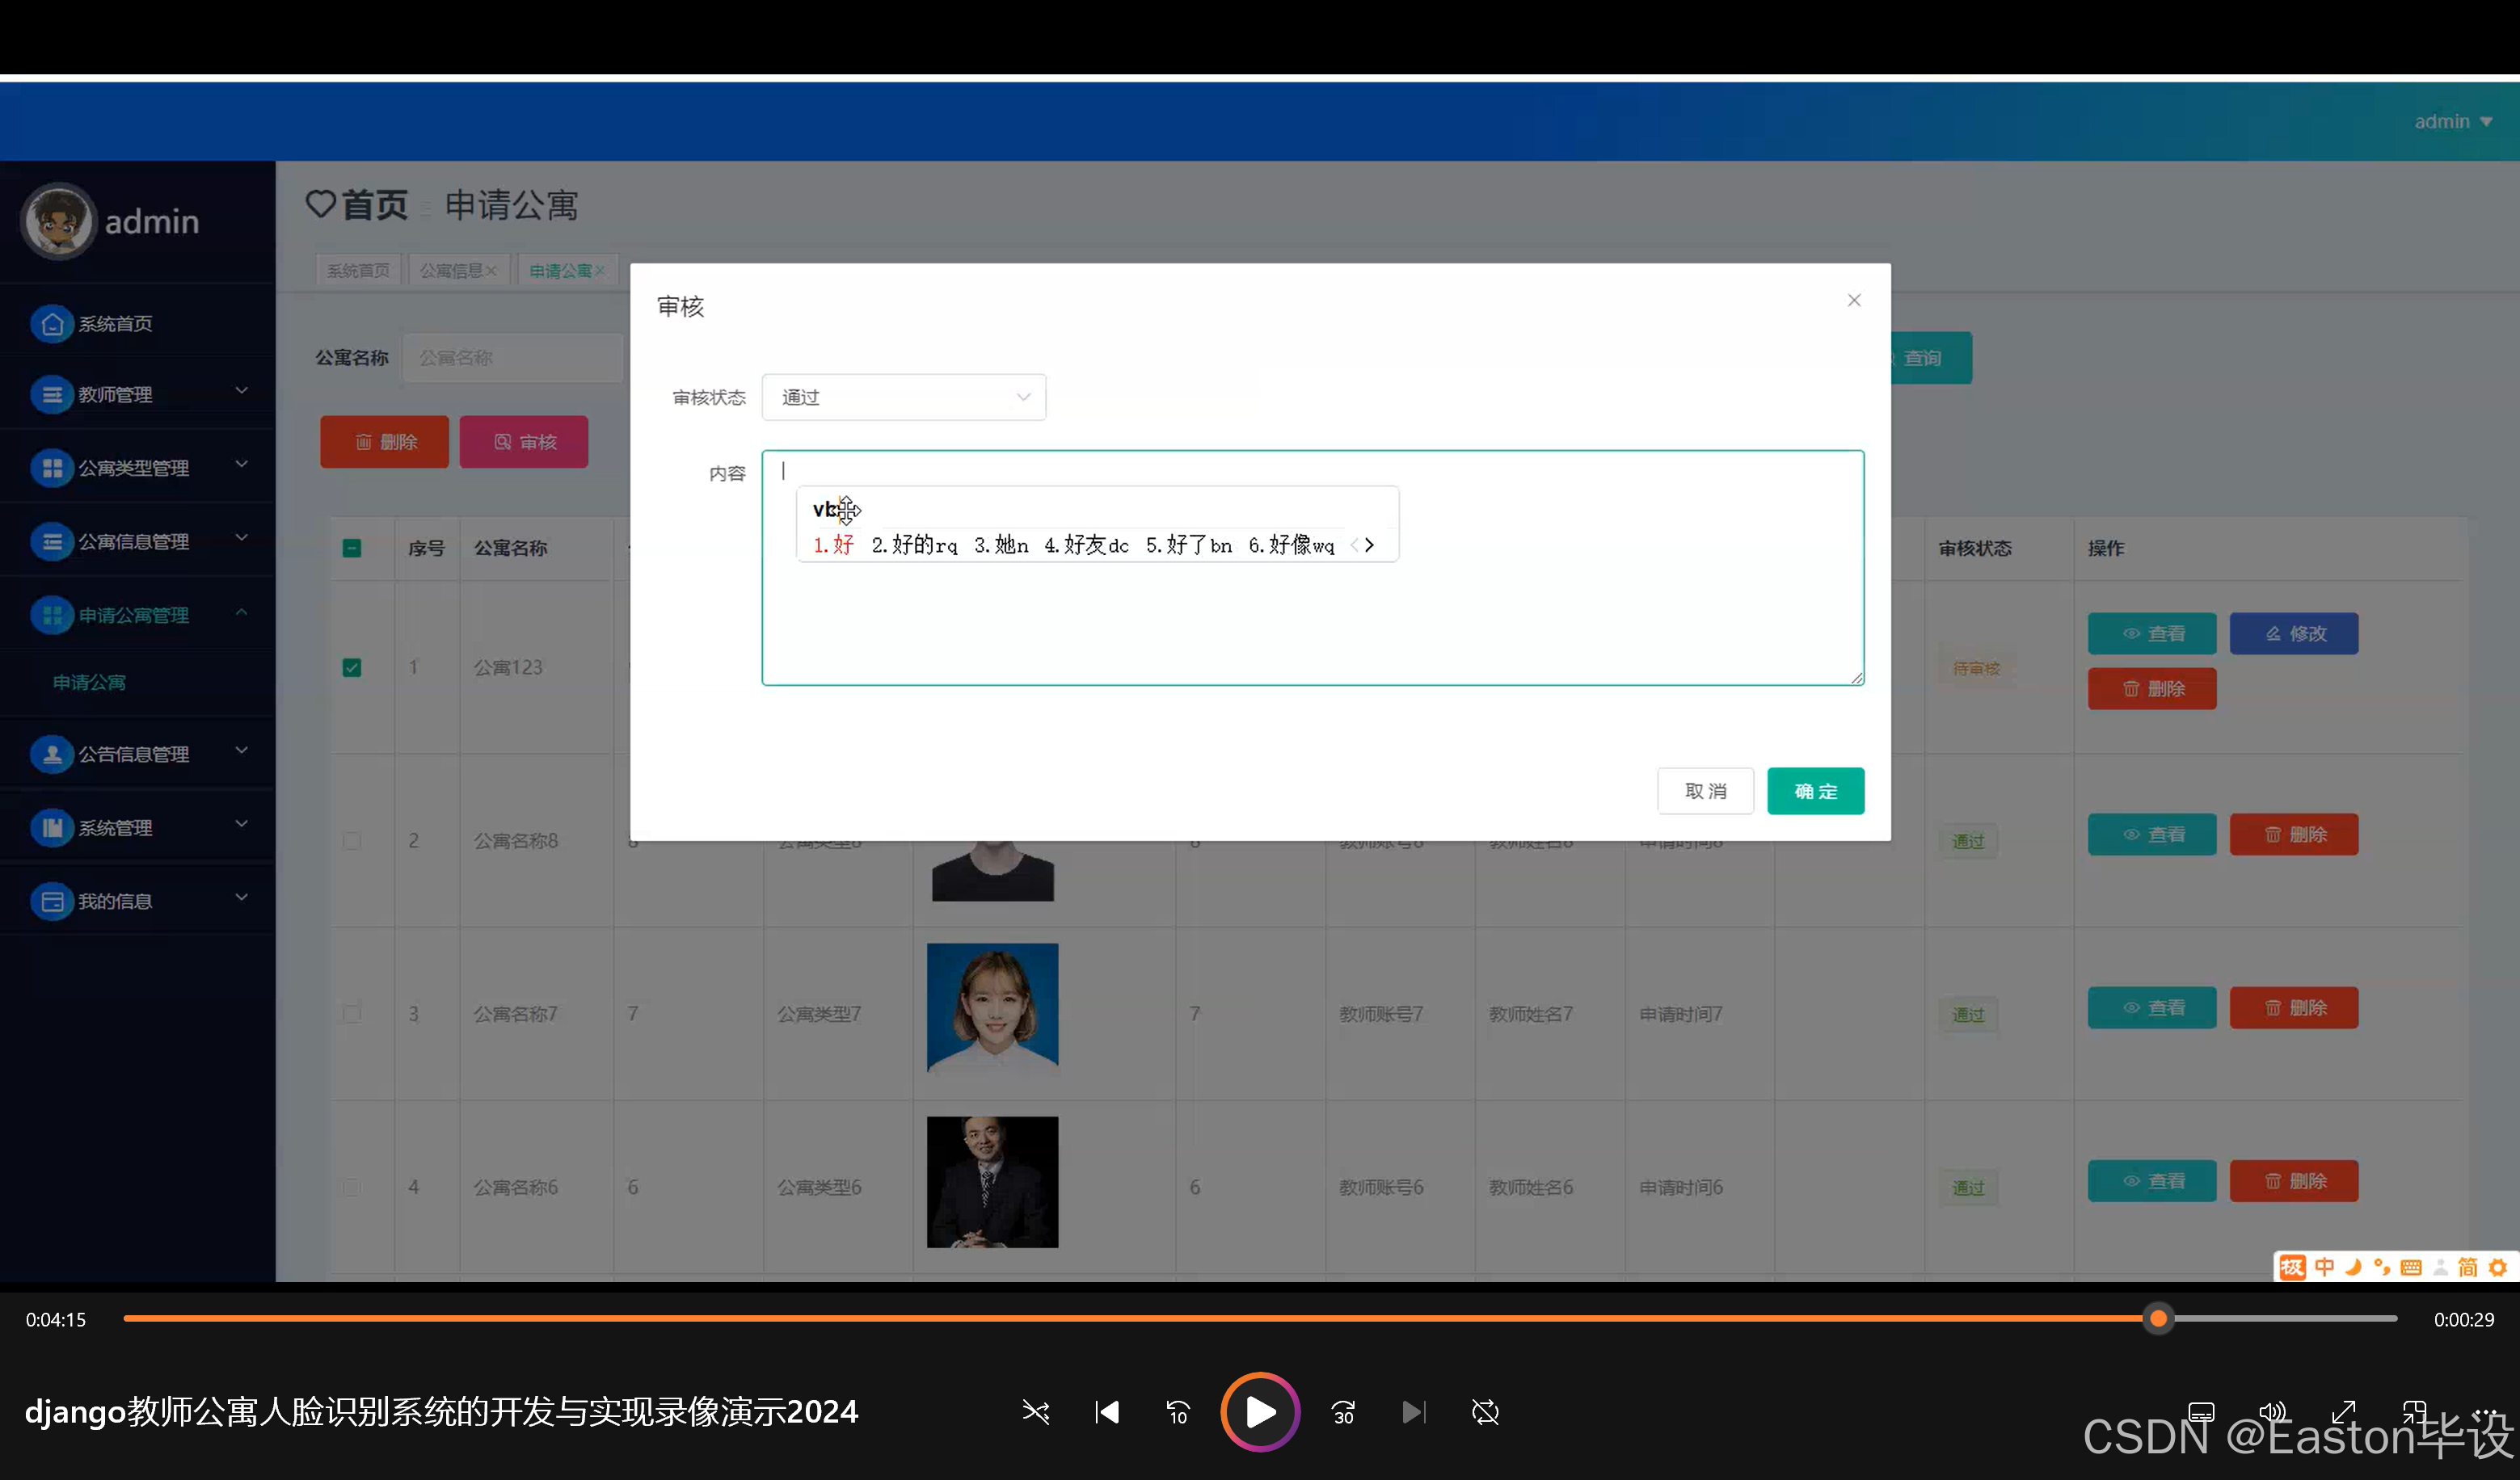Switch simplified/traditional Chinese (简)
2520x1480 pixels.
point(2468,1268)
